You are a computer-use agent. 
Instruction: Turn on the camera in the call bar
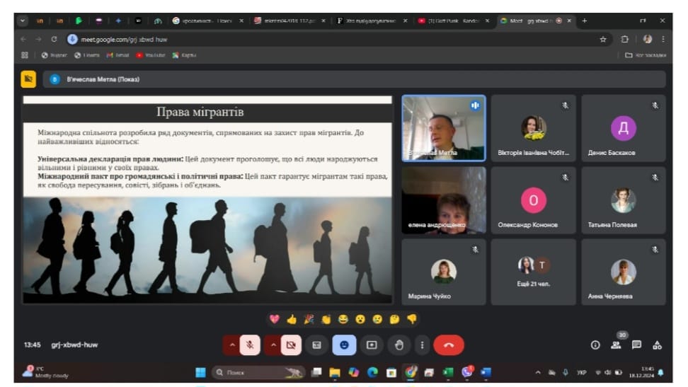point(289,345)
